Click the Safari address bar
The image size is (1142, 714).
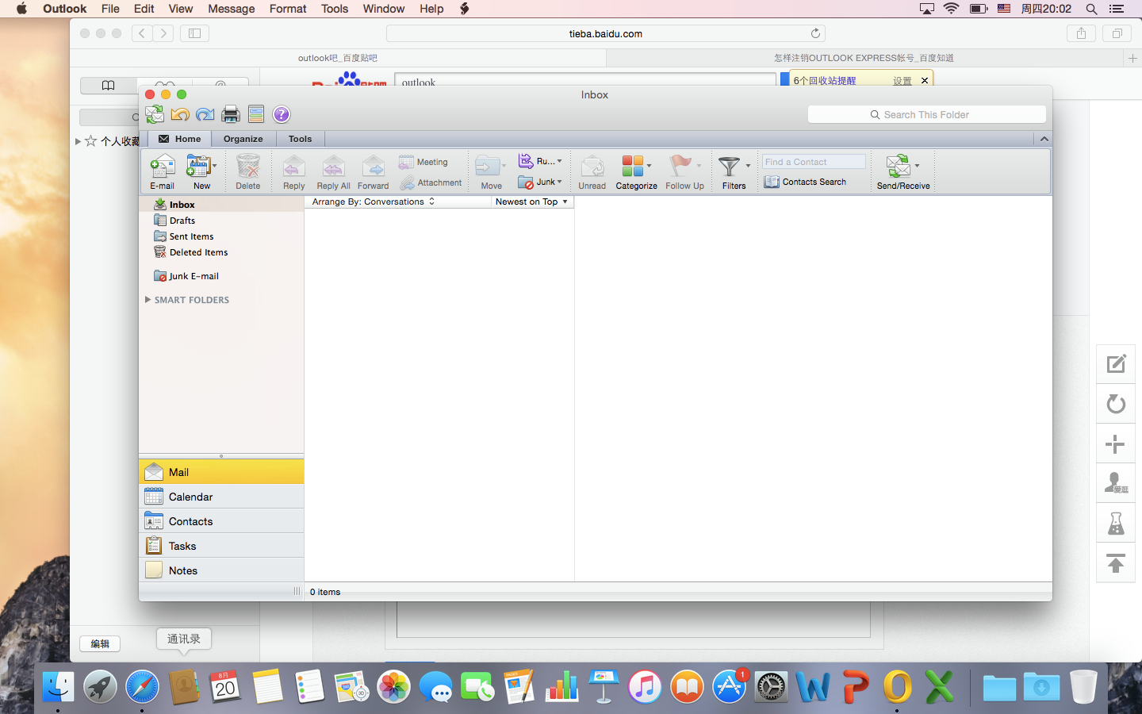point(606,33)
